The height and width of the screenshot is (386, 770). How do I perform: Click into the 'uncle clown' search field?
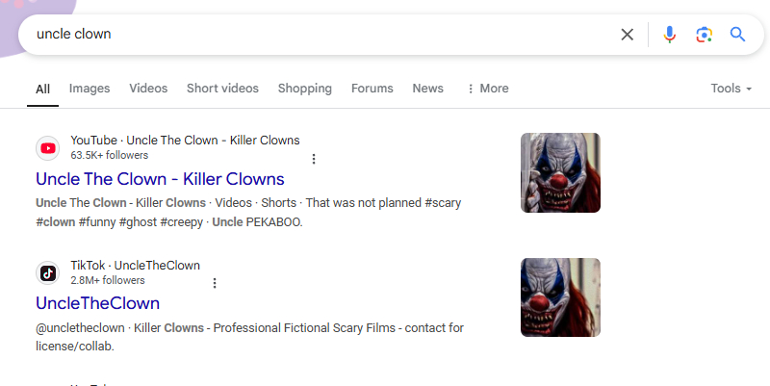point(318,35)
